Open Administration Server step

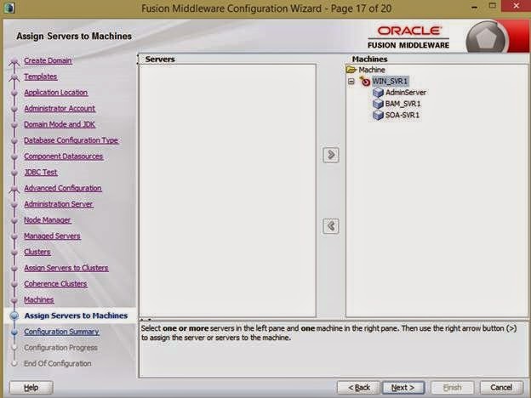tap(58, 204)
